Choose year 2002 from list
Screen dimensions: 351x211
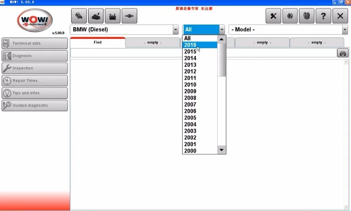pos(200,138)
